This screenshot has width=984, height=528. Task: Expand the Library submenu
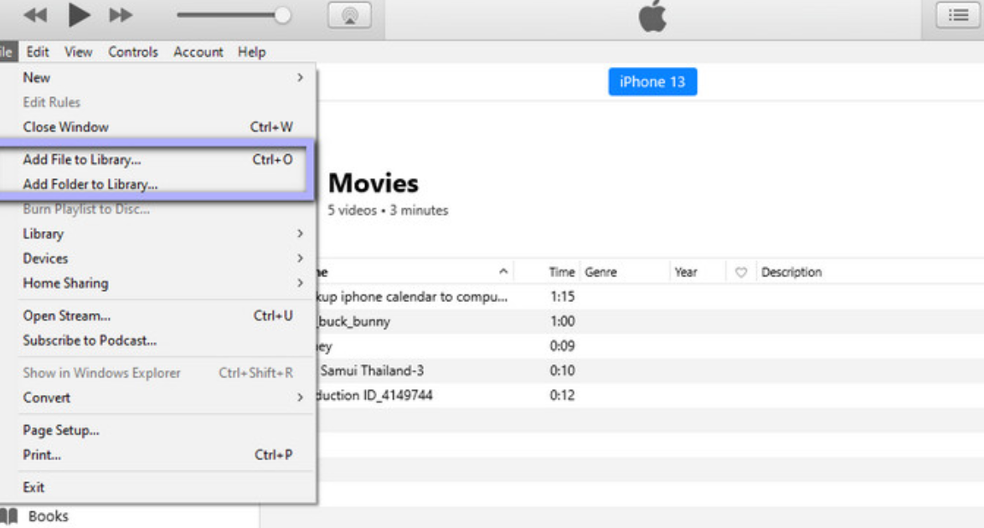click(x=157, y=234)
